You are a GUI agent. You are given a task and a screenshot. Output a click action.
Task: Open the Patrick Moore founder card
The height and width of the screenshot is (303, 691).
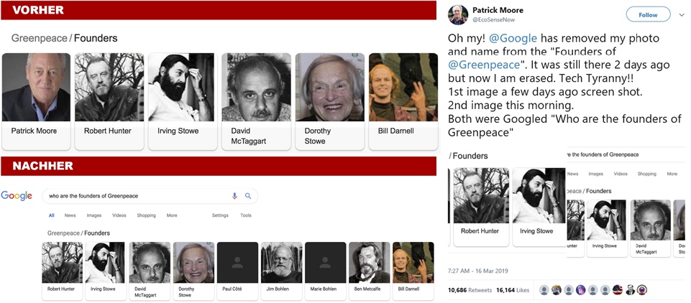[36, 101]
